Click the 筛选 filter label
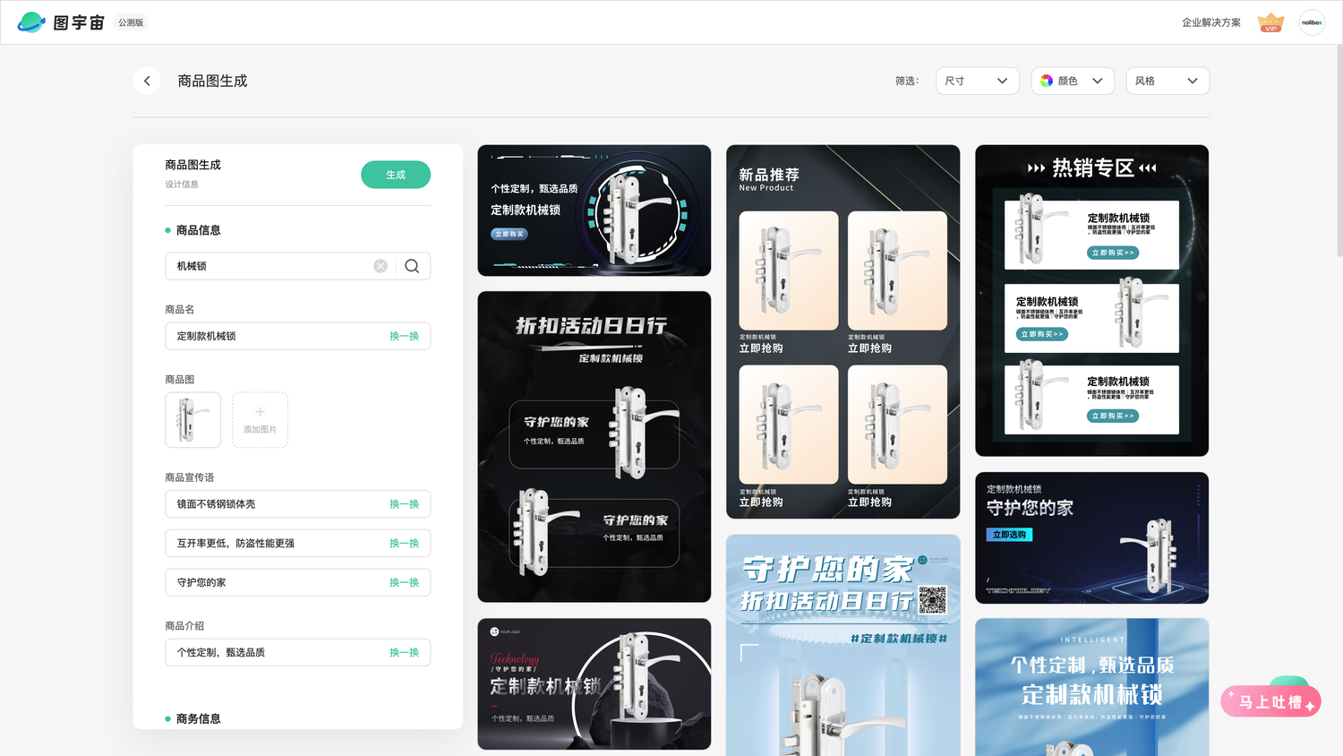This screenshot has width=1343, height=756. [x=906, y=81]
